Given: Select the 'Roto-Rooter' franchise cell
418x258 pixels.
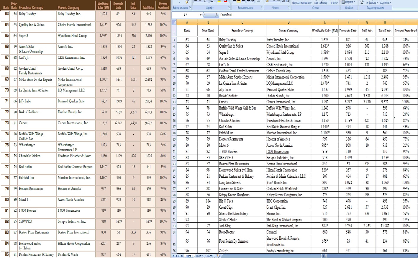Looking at the screenshot, I should [242, 232].
